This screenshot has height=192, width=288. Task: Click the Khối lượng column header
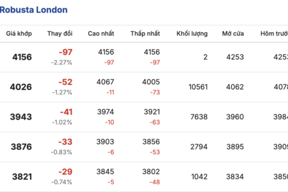[x=192, y=34]
